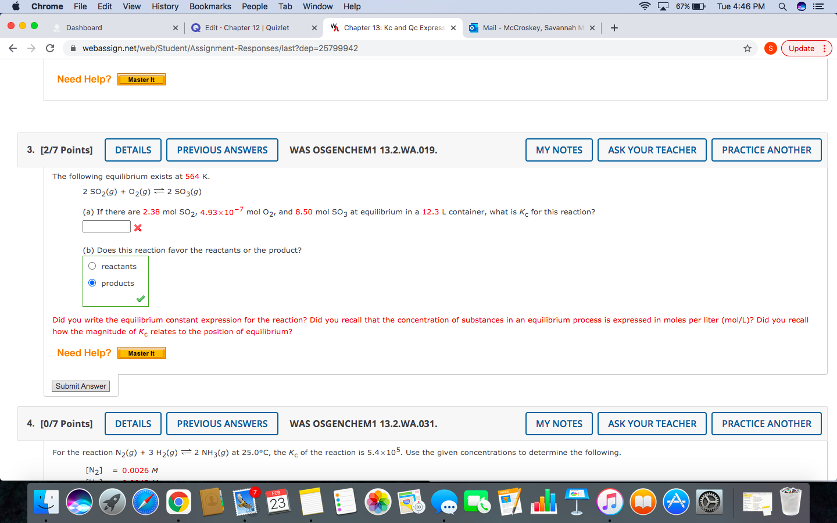
Task: Go back to previous page
Action: point(13,48)
